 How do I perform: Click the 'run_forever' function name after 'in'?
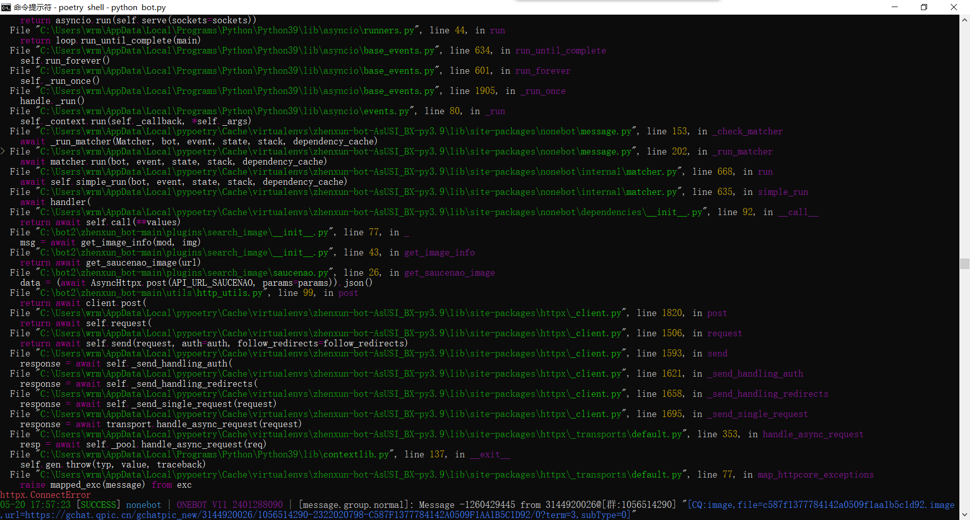coord(543,71)
